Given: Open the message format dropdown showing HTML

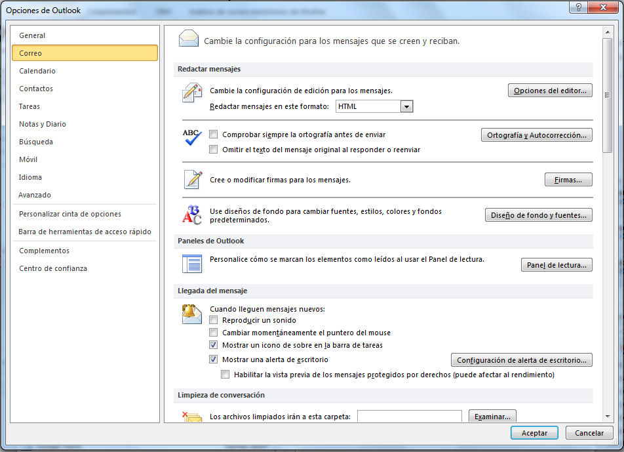Looking at the screenshot, I should tap(374, 106).
